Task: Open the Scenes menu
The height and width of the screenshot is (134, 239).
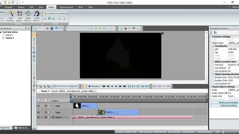Action: click(x=21, y=7)
